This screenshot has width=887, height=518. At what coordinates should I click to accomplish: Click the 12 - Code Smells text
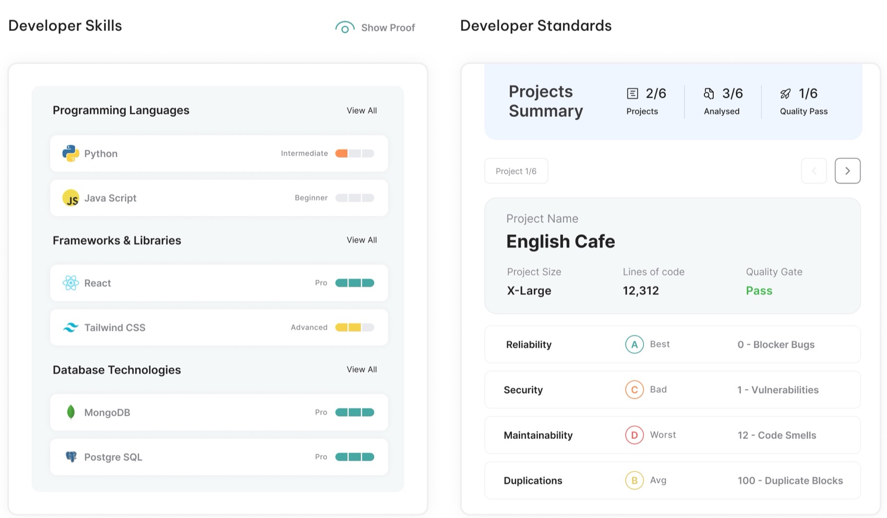tap(777, 435)
